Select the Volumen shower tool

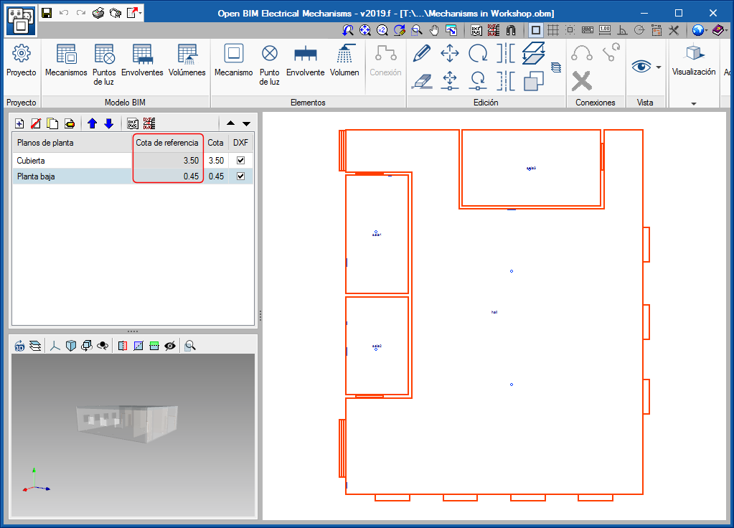coord(344,60)
